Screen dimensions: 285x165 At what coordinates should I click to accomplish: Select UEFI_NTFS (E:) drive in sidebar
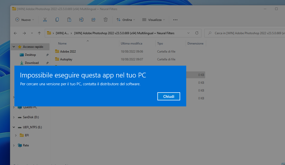(x=32, y=127)
